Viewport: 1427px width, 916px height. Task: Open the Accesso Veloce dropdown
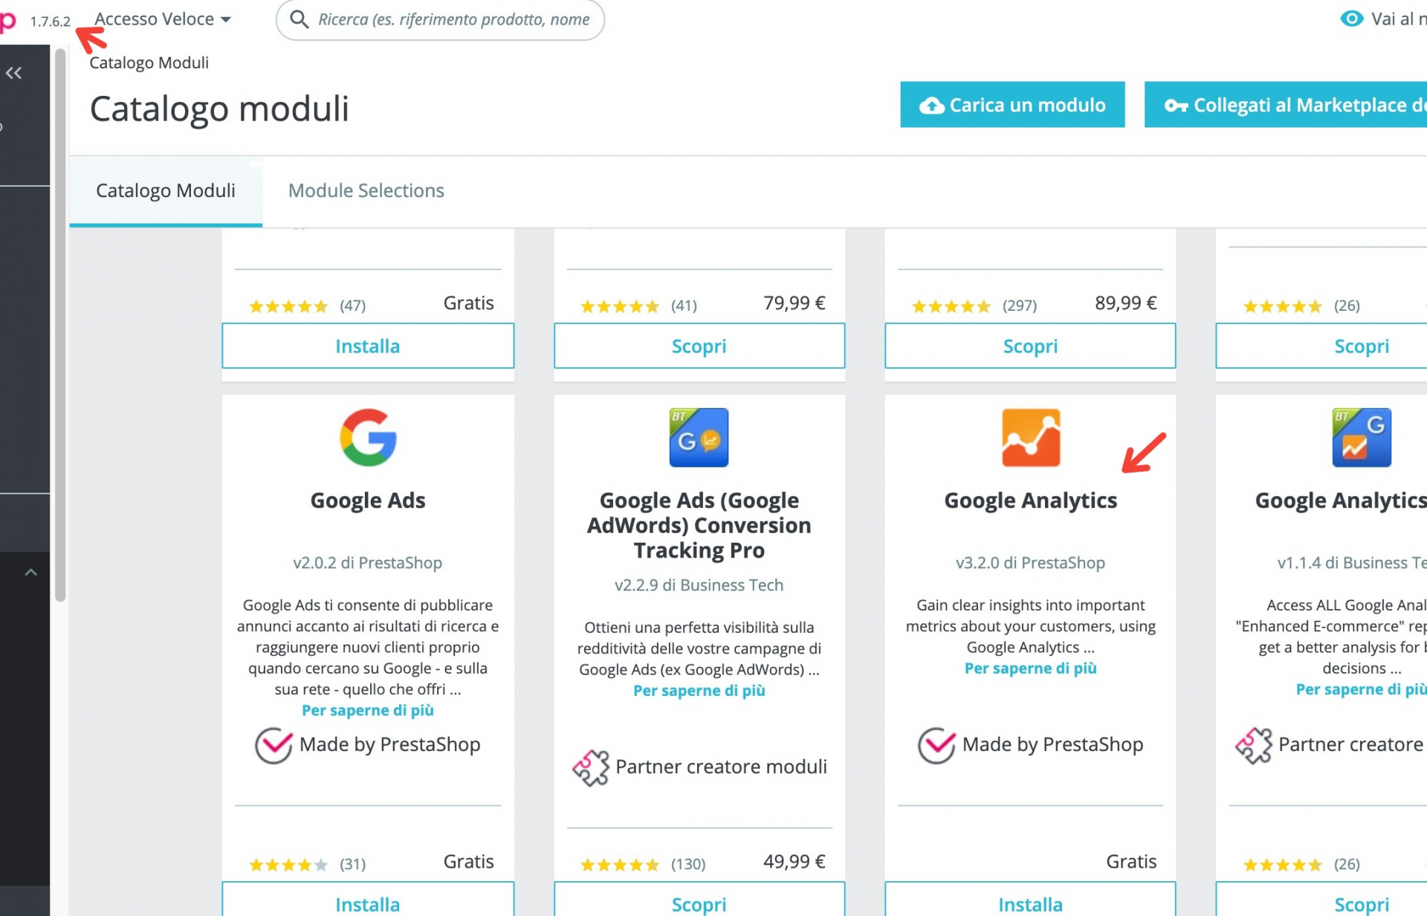(x=162, y=19)
